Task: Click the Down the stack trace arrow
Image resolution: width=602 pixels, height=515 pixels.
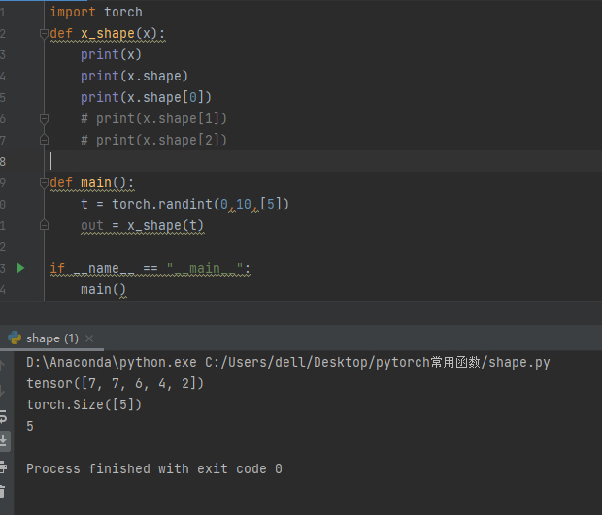Action: pos(2,391)
